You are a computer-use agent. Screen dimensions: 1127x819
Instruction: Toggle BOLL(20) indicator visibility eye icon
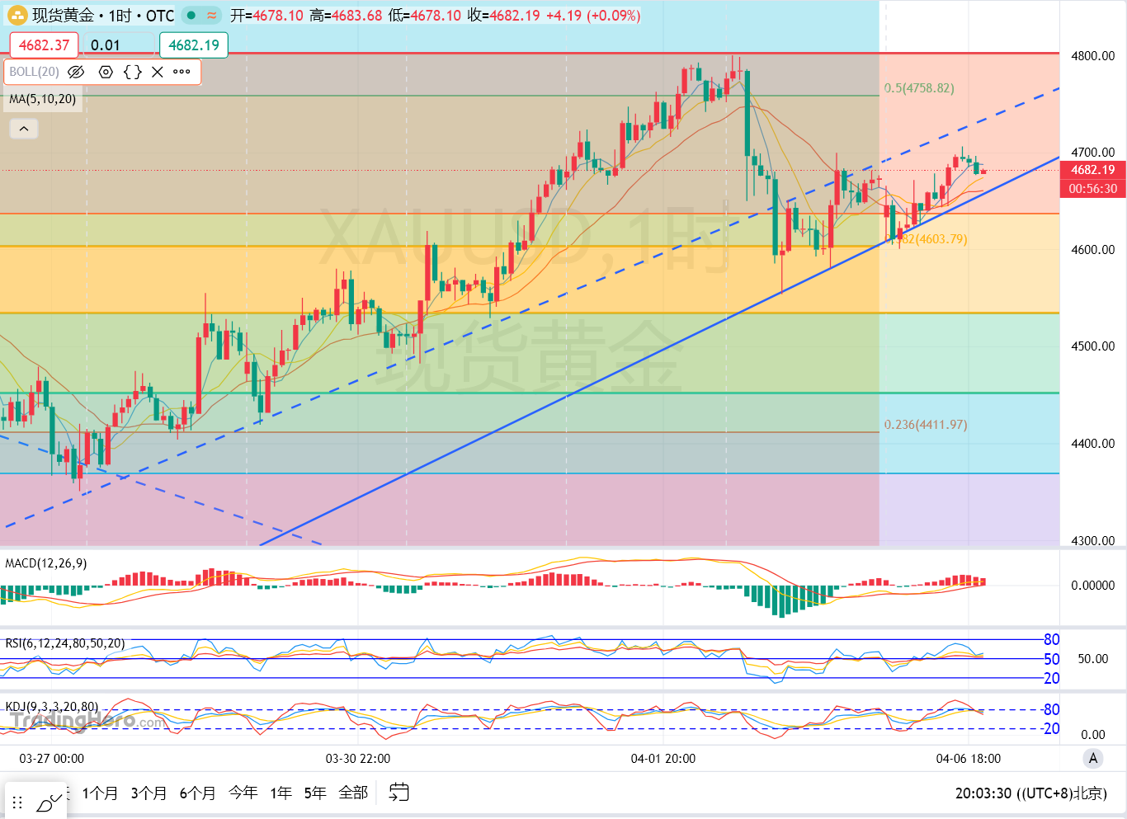coord(76,72)
